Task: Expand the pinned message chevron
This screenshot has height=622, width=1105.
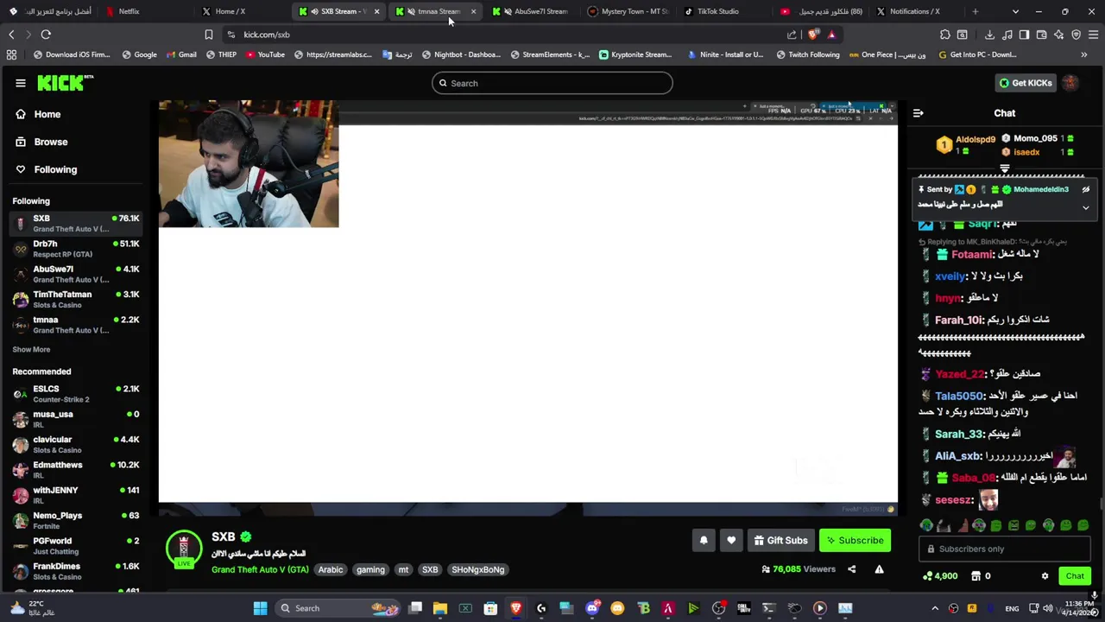Action: tap(1086, 207)
